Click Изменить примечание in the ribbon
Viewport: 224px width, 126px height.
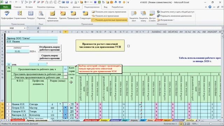click(52, 16)
